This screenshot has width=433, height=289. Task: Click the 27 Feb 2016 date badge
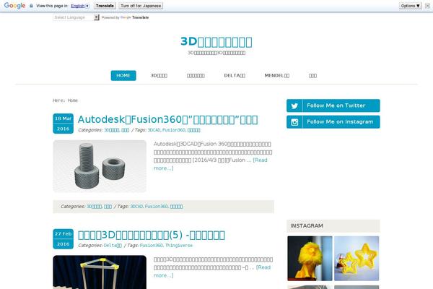[64, 239]
